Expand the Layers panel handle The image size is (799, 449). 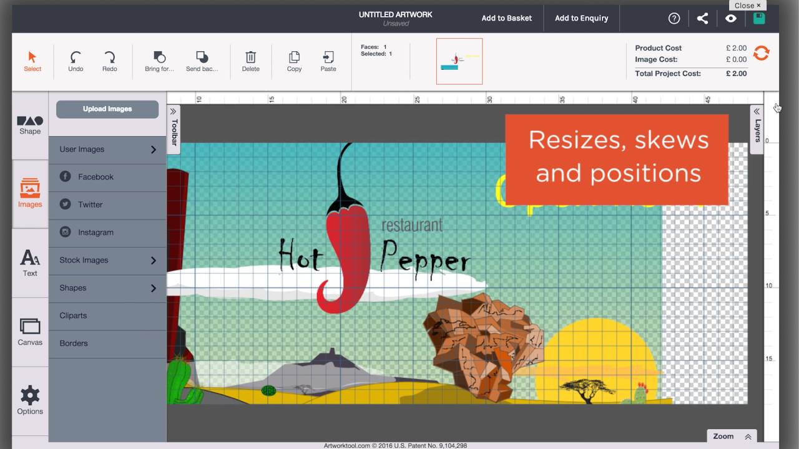click(x=757, y=128)
